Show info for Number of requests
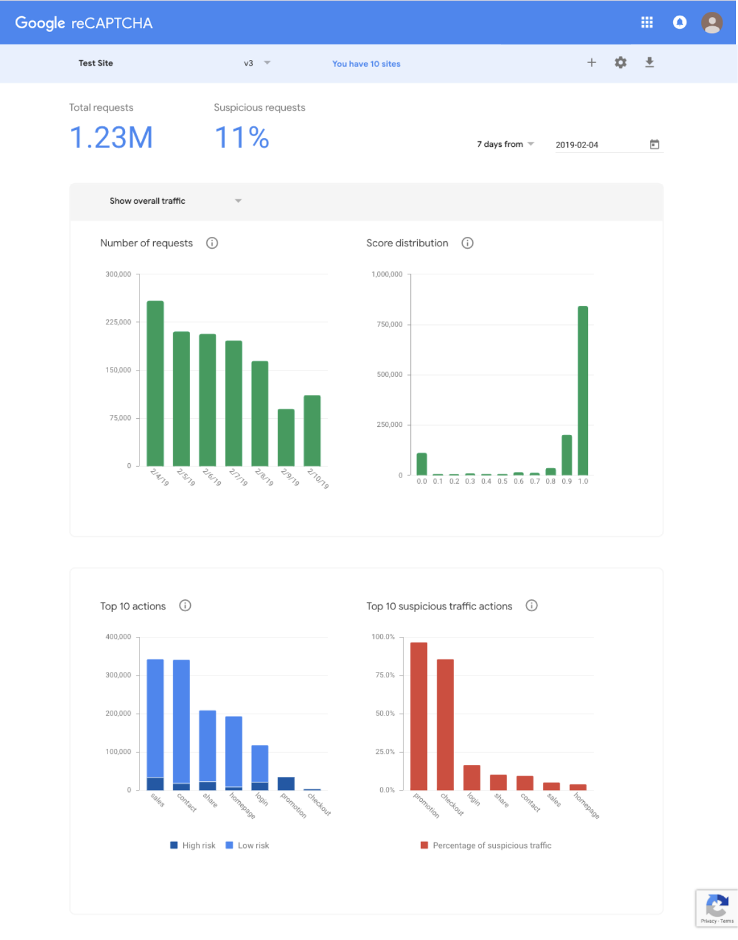Viewport: 738px width, 940px height. 212,243
